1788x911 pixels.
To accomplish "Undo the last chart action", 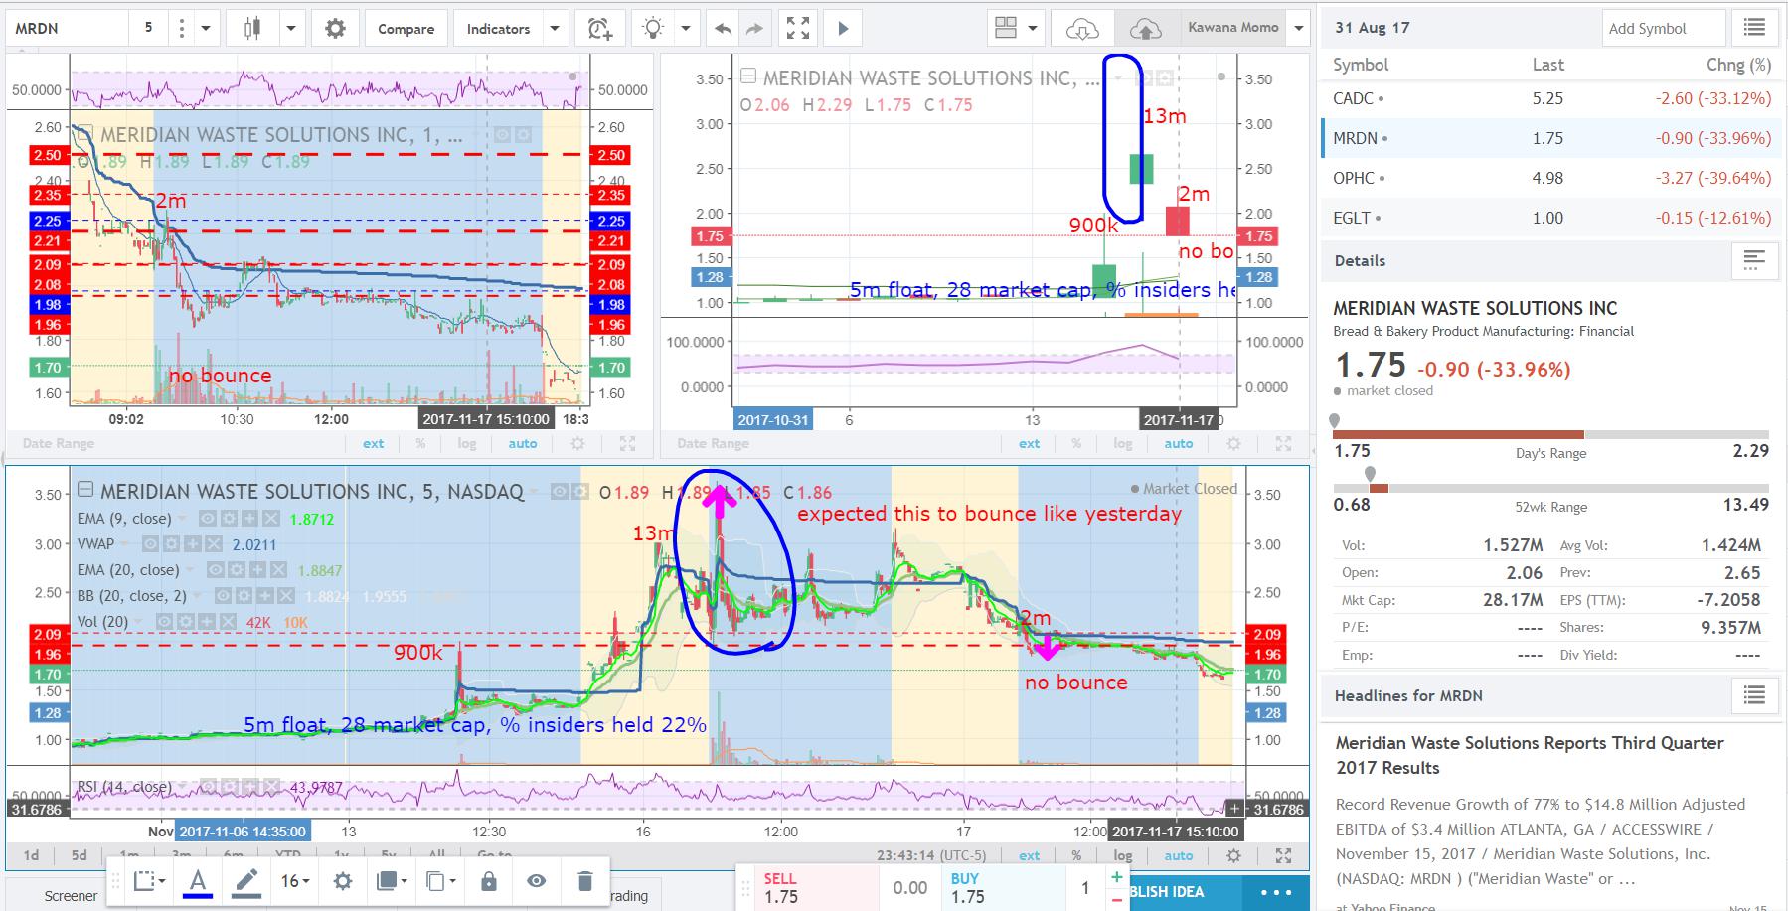I will click(x=722, y=29).
